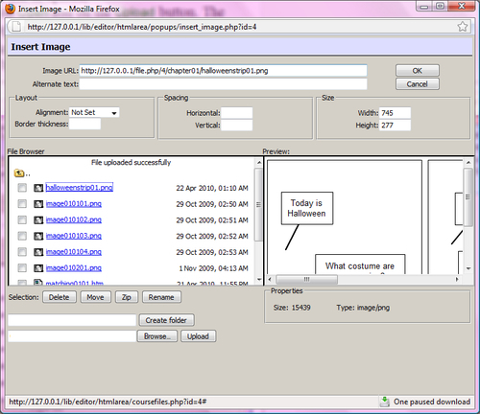Focus the upload file path field
The height and width of the screenshot is (414, 480).
click(72, 336)
